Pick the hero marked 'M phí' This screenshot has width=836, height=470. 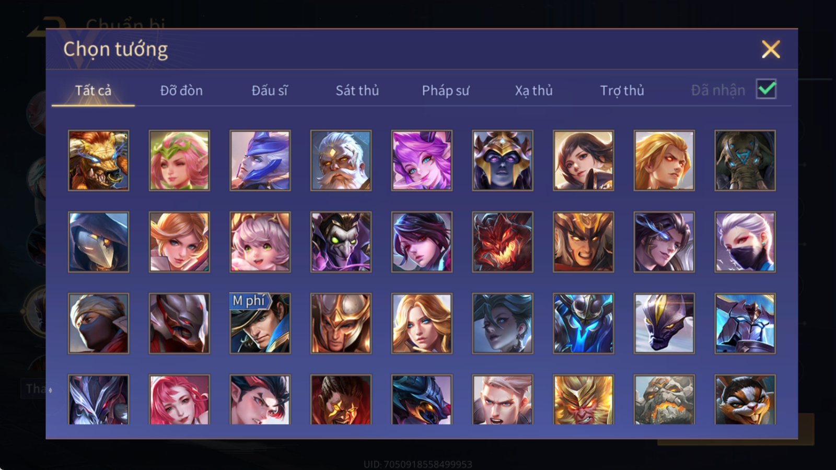click(x=260, y=323)
